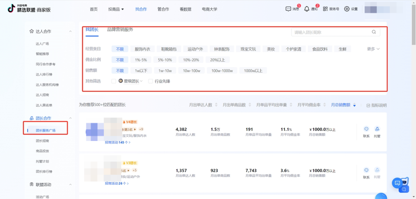The image size is (416, 199).
Task: Switch to 品牌营销服务 tab
Action: pos(120,30)
